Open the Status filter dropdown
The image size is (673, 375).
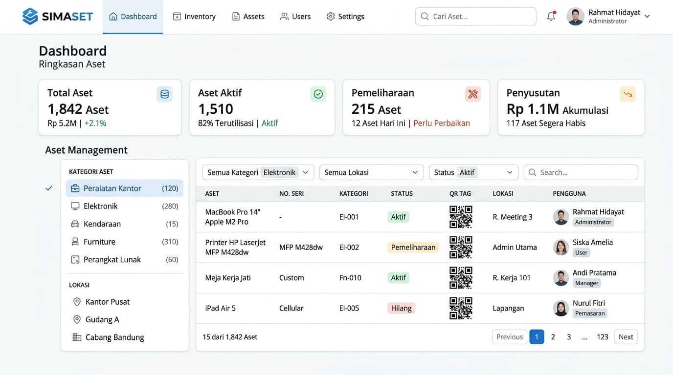pyautogui.click(x=473, y=172)
